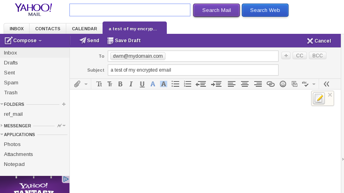The image size is (344, 193).
Task: Open the Compose dropdown arrow
Action: [x=40, y=41]
